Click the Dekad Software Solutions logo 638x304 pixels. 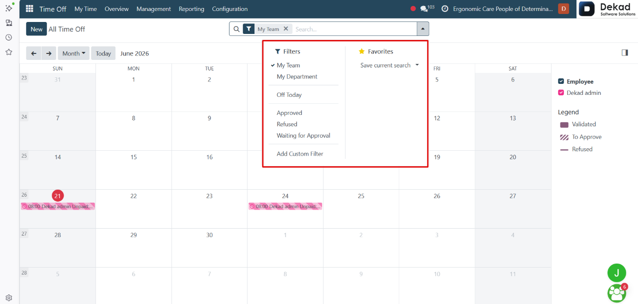pos(607,9)
